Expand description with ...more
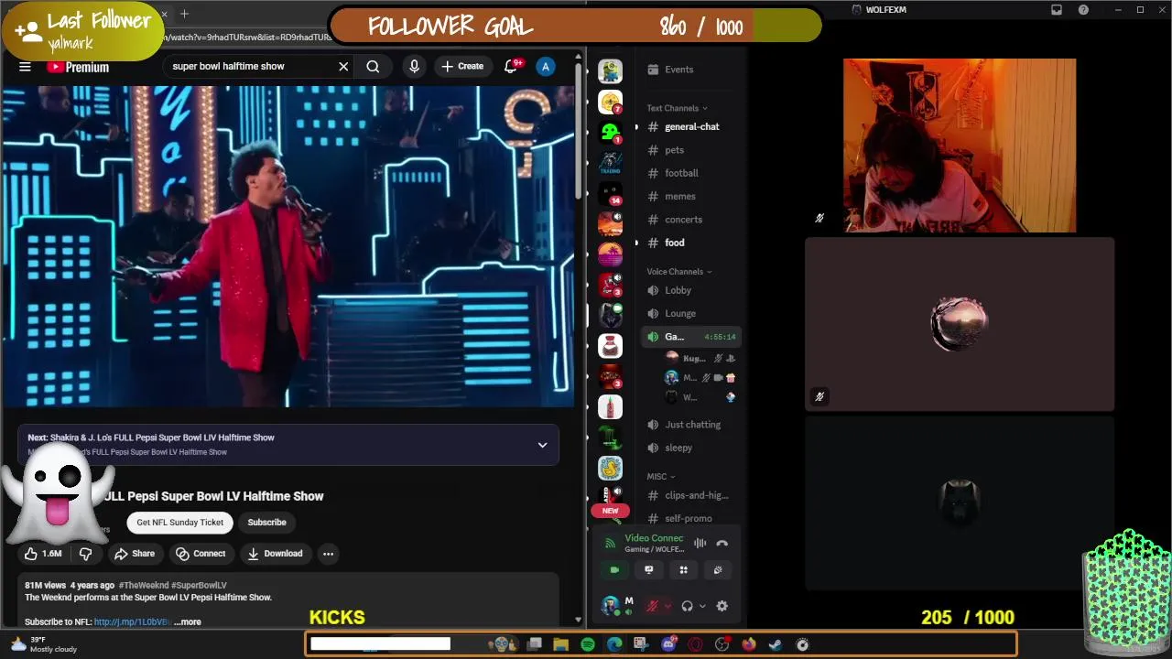The height and width of the screenshot is (659, 1172). pos(188,621)
